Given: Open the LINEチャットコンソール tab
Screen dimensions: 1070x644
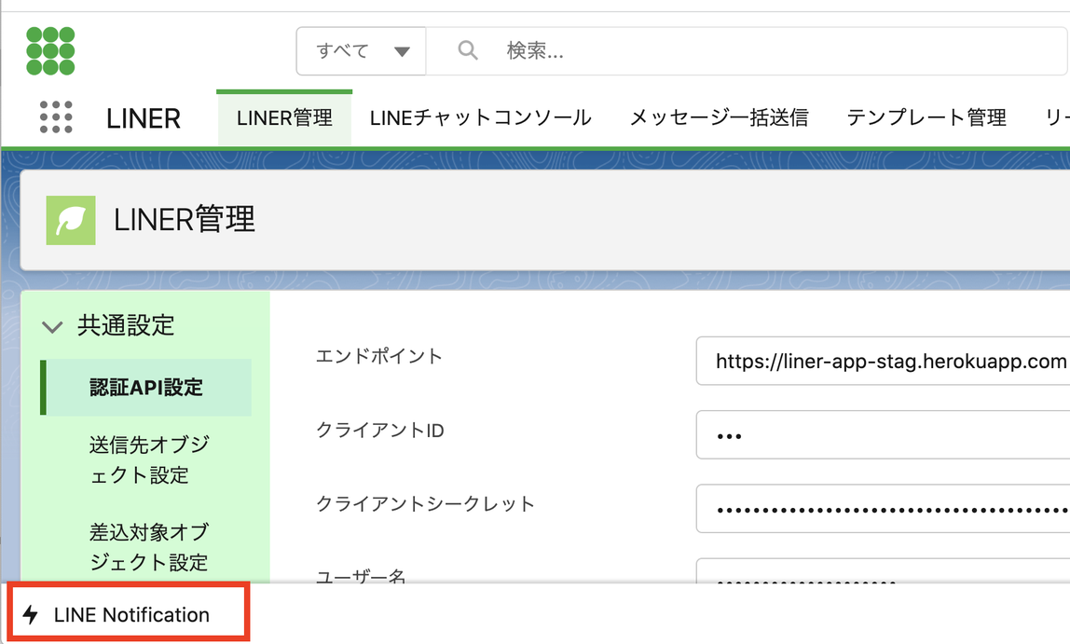Looking at the screenshot, I should click(x=480, y=118).
